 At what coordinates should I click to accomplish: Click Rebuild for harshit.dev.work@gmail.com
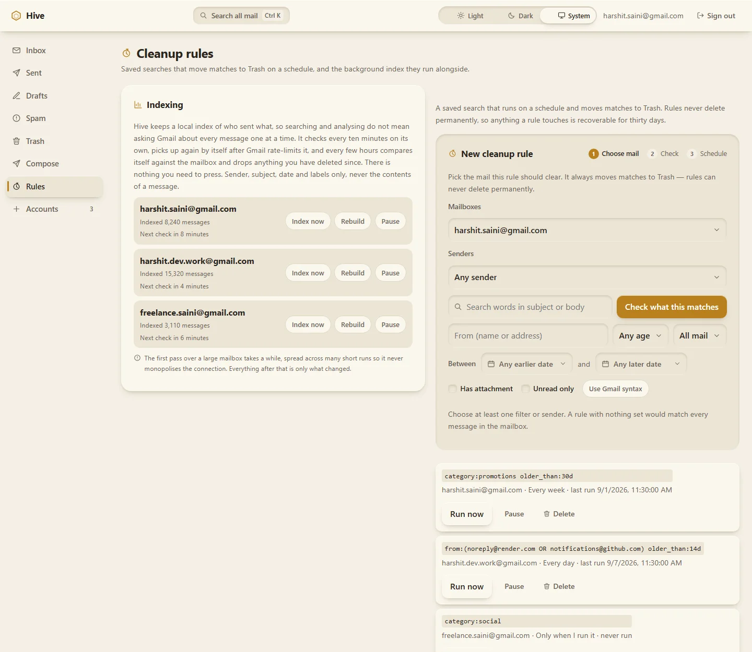point(353,273)
